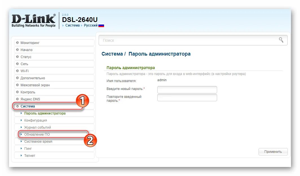This screenshot has width=300, height=176.
Task: Focus the Поиск search field
Action: [x=193, y=40]
